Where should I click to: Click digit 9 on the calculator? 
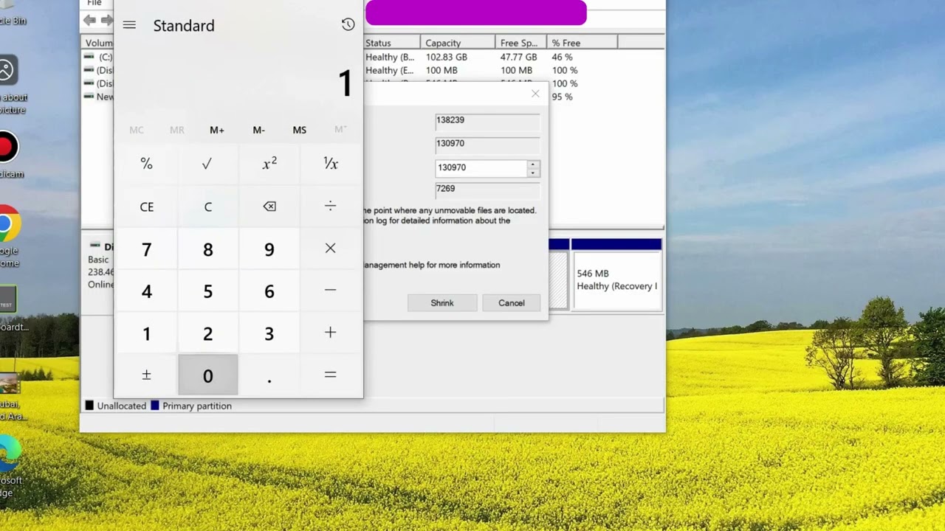[x=269, y=249]
